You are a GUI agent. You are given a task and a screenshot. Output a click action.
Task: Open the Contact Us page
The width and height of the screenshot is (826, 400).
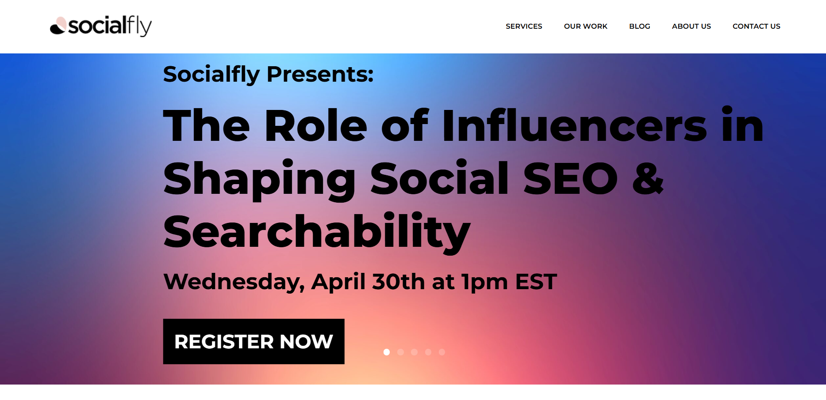756,26
